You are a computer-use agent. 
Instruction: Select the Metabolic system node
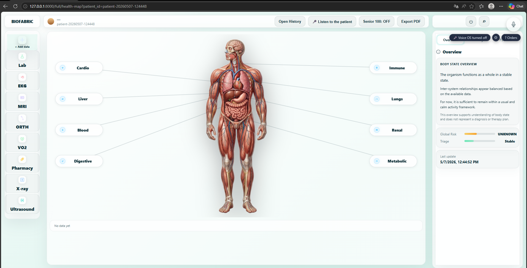tap(393, 161)
